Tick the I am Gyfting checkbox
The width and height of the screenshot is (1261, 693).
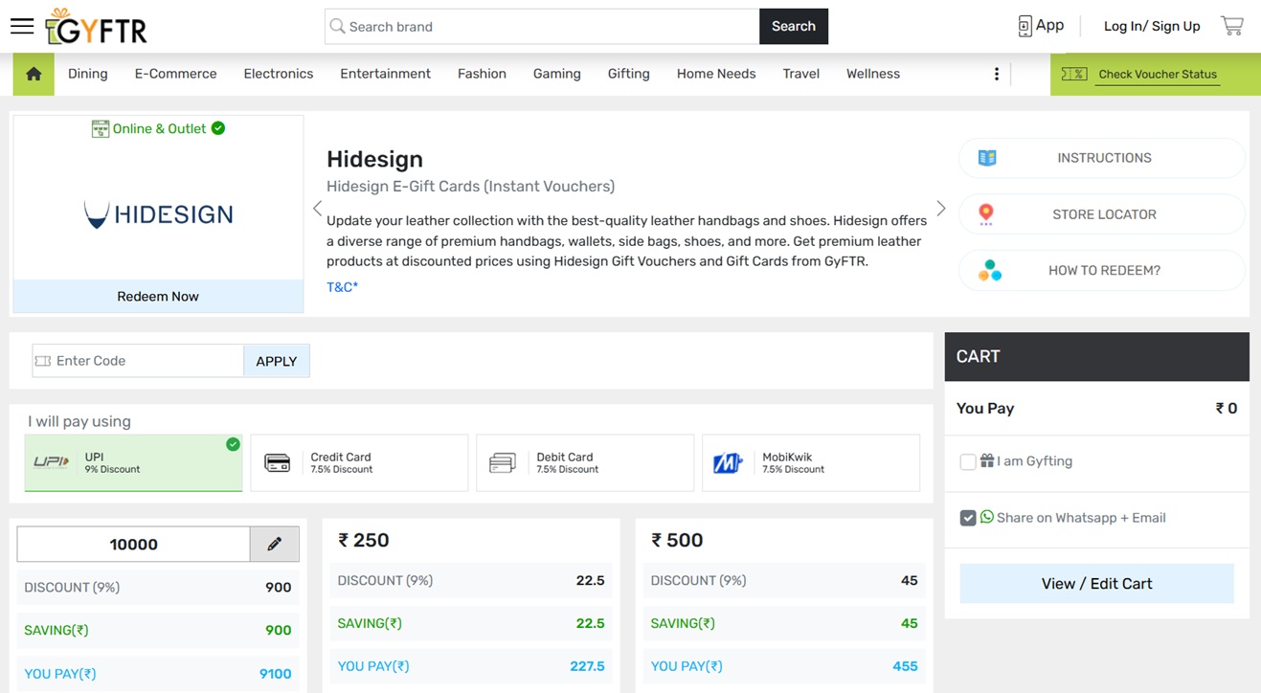[x=968, y=462]
